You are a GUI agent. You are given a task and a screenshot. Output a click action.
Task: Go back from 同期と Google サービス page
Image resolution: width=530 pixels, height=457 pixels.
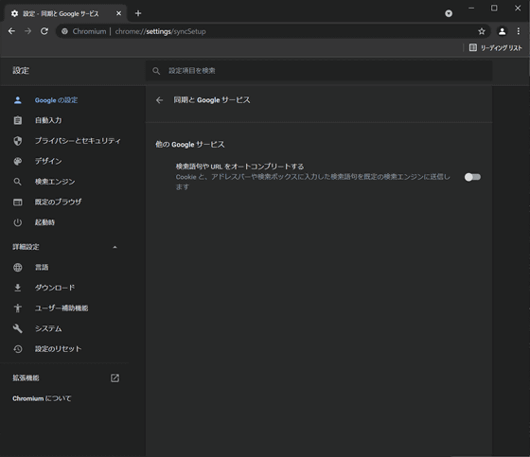click(x=160, y=100)
